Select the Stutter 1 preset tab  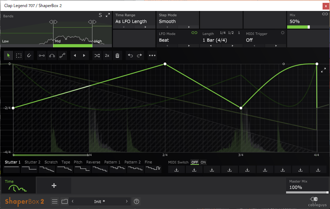(13, 162)
